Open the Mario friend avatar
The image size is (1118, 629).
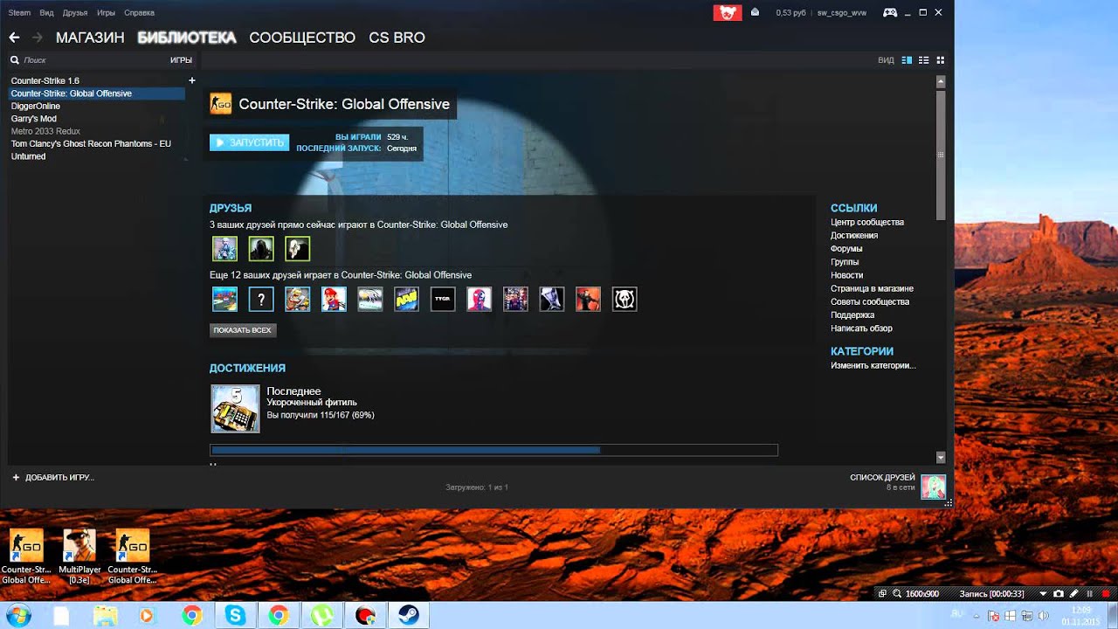(334, 300)
